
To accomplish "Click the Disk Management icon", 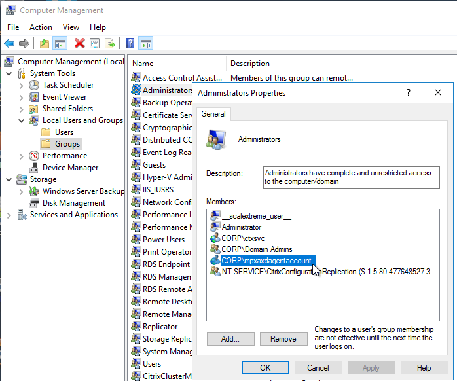I will 34,203.
